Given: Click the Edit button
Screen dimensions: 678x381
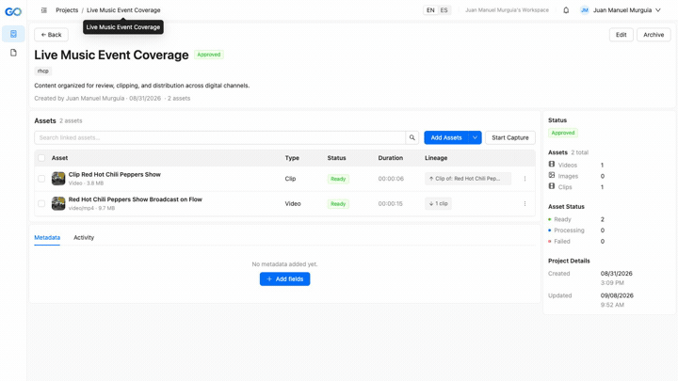Looking at the screenshot, I should click(x=621, y=35).
